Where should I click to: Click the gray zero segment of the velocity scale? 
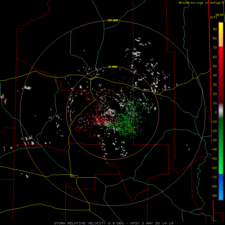pos(221,111)
